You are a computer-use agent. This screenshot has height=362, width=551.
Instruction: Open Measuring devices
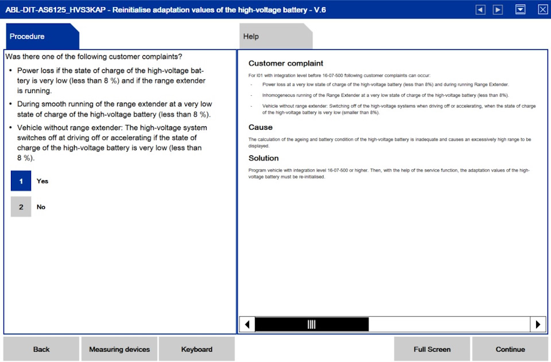(x=119, y=349)
